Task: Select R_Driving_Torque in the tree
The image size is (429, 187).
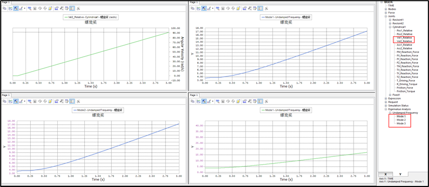Action: tap(407, 84)
